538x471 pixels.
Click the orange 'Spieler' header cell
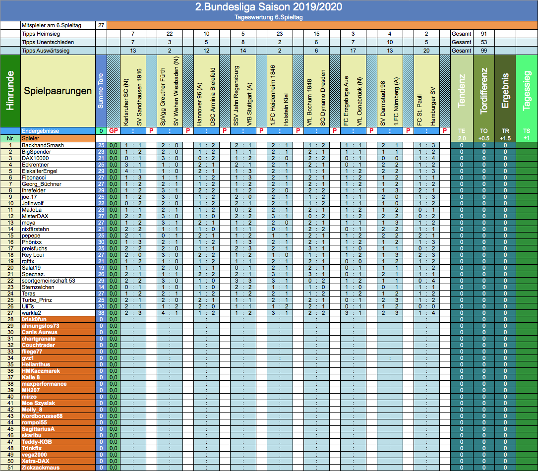pyautogui.click(x=58, y=139)
